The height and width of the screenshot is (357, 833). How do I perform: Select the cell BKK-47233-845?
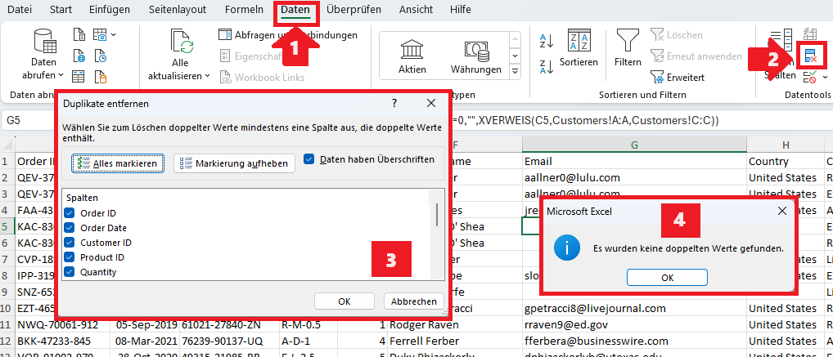coord(62,341)
